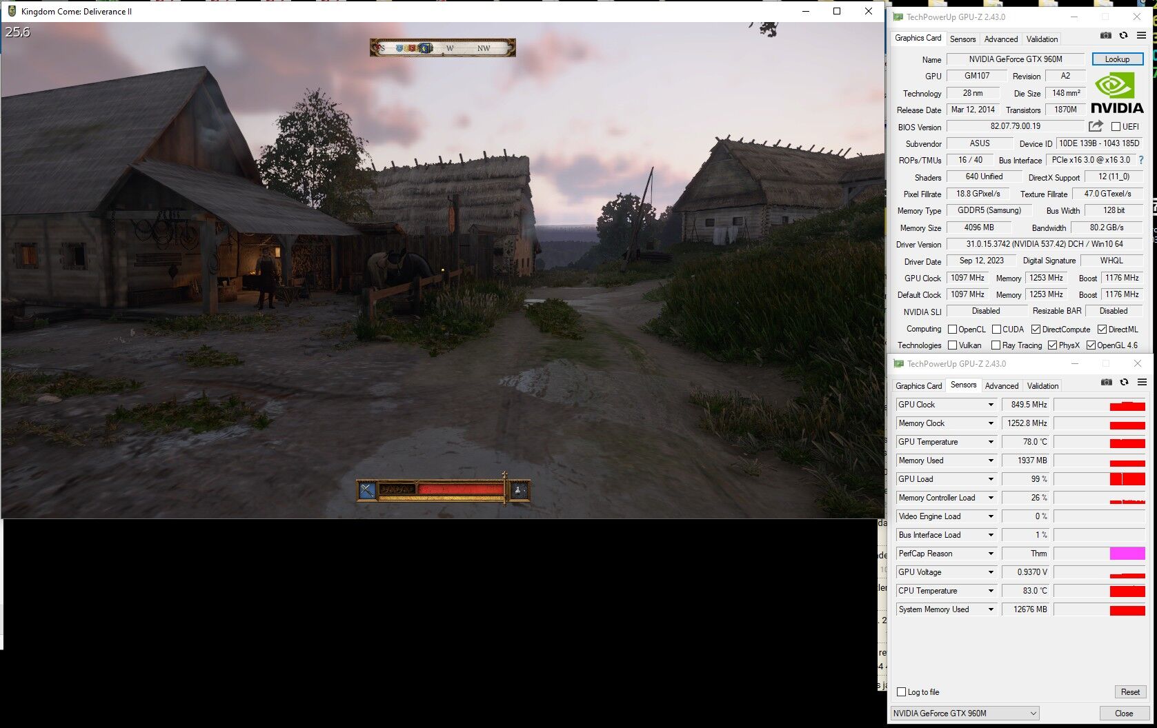Close the Kingdom Come Deliverance II window
The height and width of the screenshot is (728, 1157).
pos(869,11)
